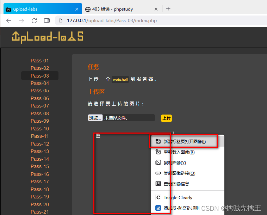Click the open-image-in-new-tab icon
The width and height of the screenshot is (267, 215).
coord(158,141)
